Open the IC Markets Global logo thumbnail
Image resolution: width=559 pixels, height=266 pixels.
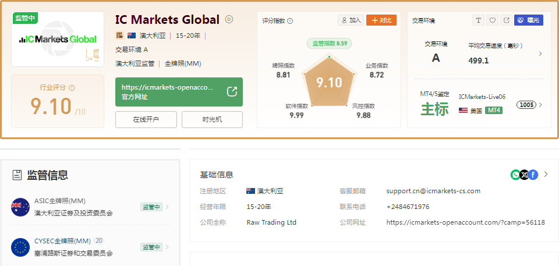pyautogui.click(x=58, y=39)
